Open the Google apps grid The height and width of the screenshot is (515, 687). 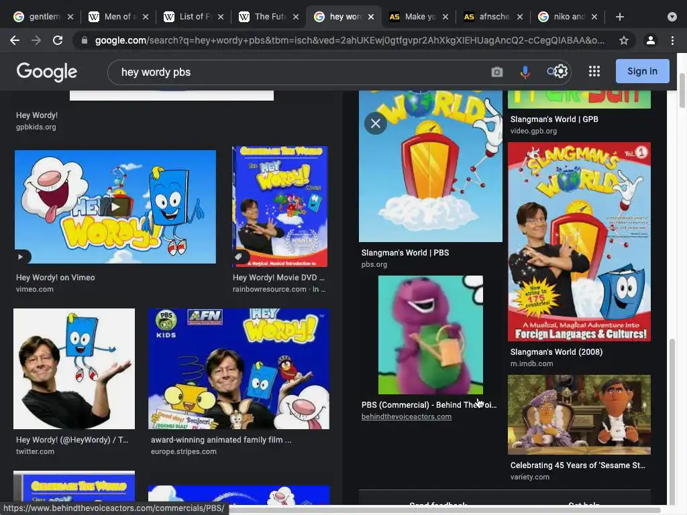tap(594, 71)
